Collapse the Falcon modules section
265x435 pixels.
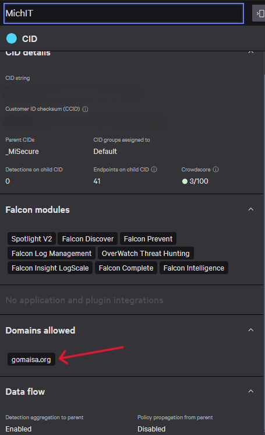click(251, 209)
